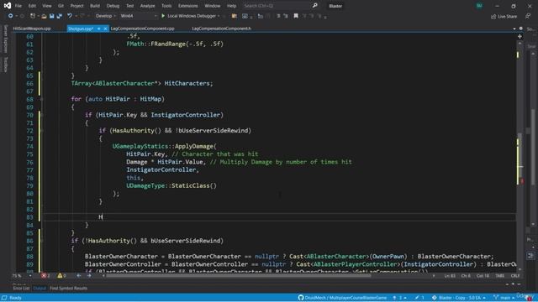The width and height of the screenshot is (538, 302).
Task: Click the Save All icon
Action: [60, 16]
